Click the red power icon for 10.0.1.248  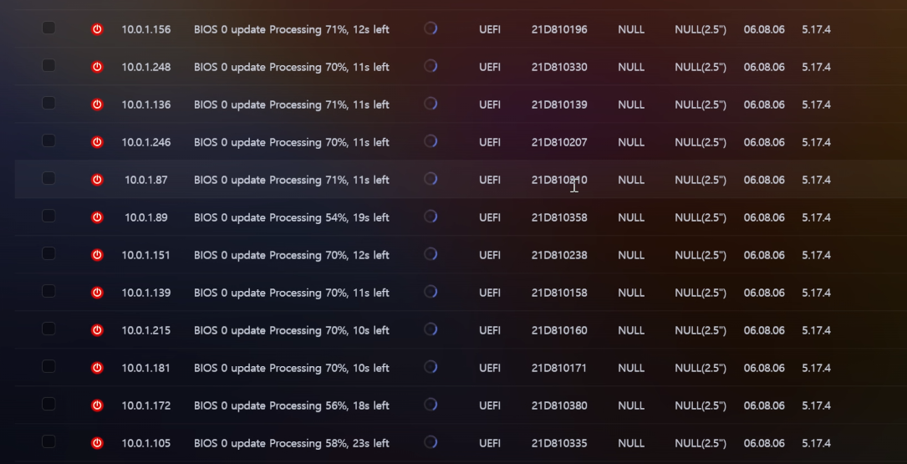click(97, 67)
